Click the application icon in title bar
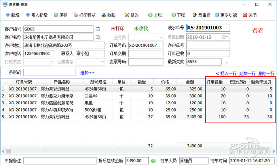 pyautogui.click(x=5, y=4)
